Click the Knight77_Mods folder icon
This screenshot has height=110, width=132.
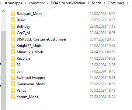[13, 46]
